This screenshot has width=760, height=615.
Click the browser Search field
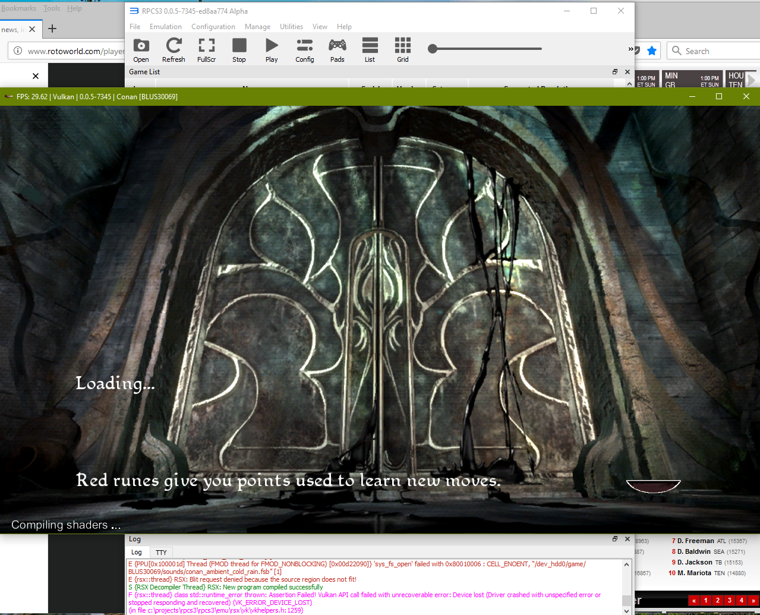(x=713, y=51)
